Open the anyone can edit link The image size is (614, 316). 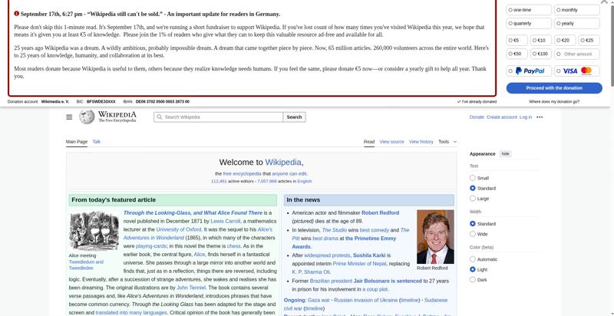289,173
